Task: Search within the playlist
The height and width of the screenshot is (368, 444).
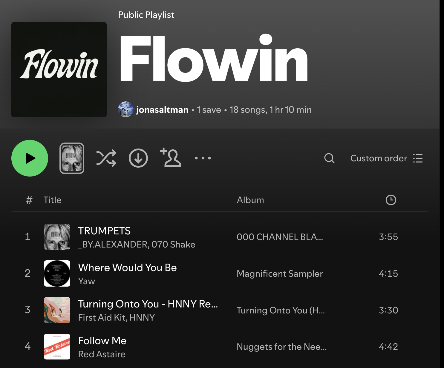Action: tap(329, 158)
